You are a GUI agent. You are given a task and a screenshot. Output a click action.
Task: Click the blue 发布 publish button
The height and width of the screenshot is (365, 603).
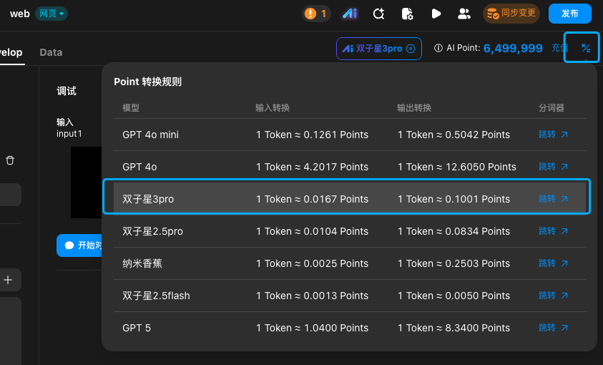point(570,14)
